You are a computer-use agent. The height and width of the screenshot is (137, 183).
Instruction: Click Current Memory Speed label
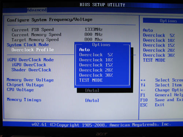(37, 35)
